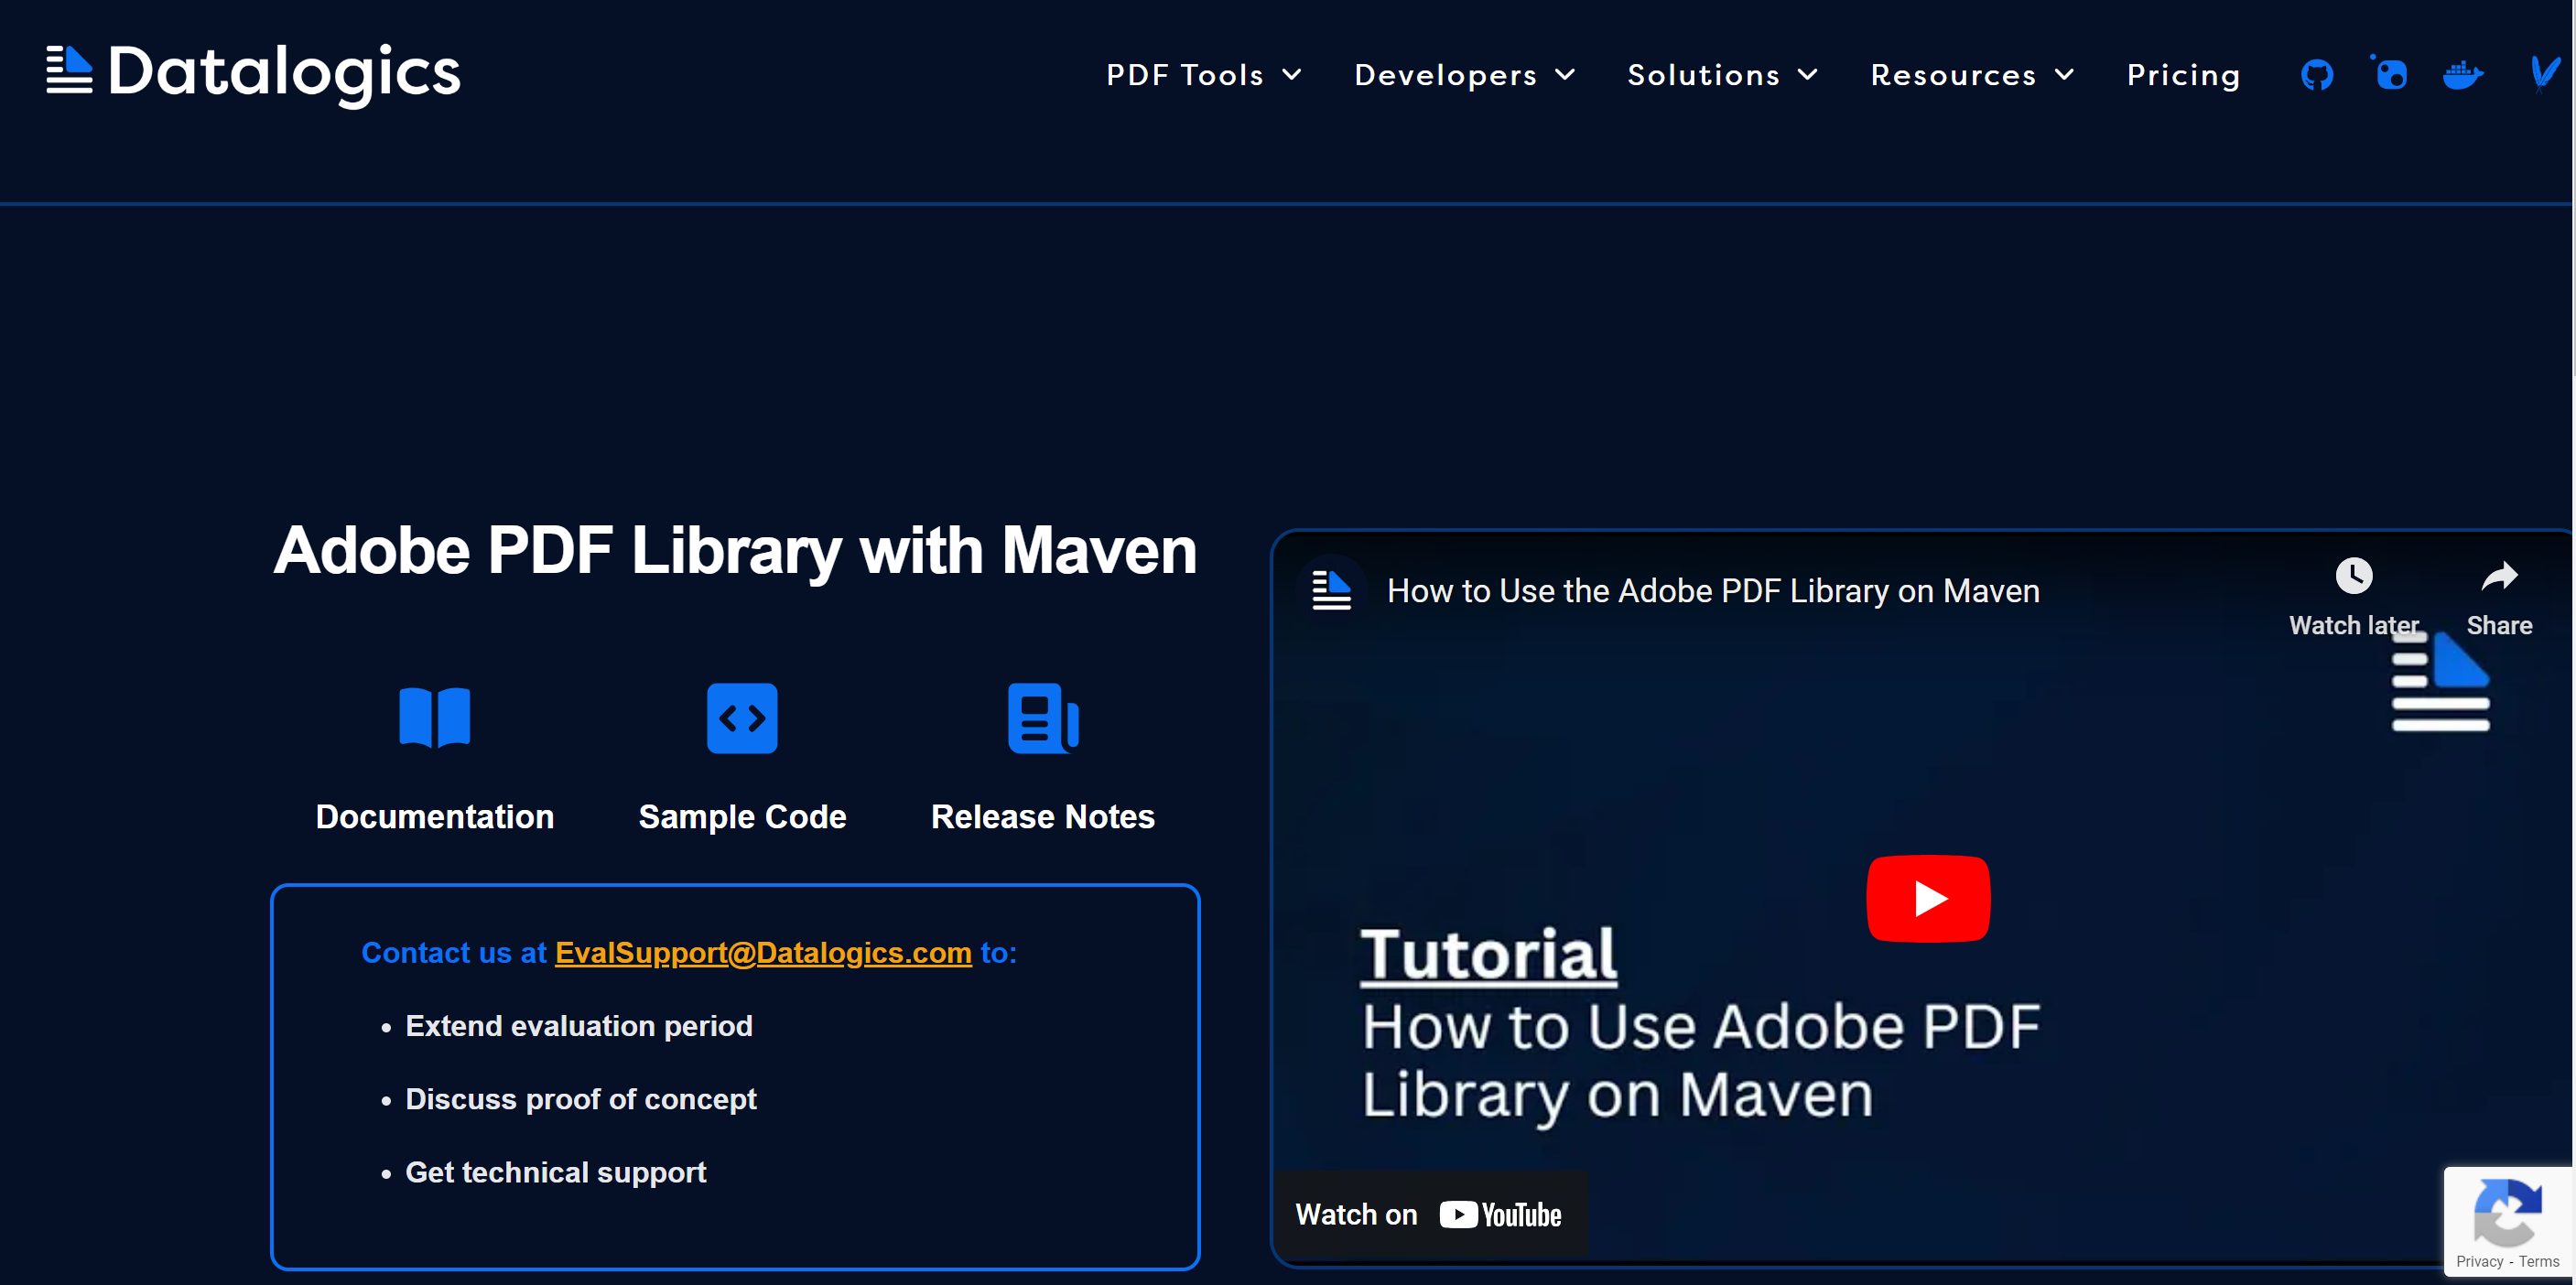This screenshot has width=2576, height=1285.
Task: Select the Pricing menu item
Action: point(2183,74)
